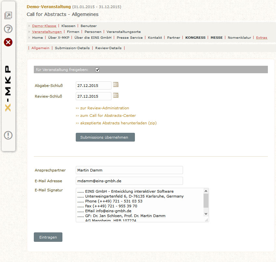Image resolution: width=276 pixels, height=262 pixels.
Task: Click the open-in-new-window sidebar icon
Action: coord(8,16)
